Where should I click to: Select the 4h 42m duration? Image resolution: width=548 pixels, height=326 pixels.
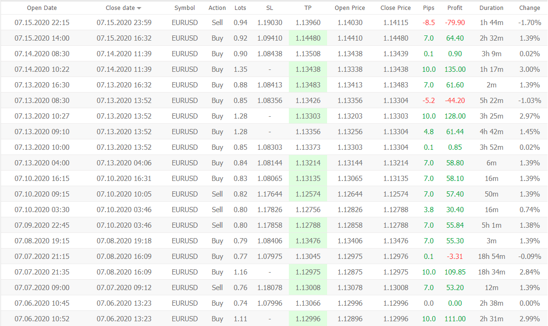click(491, 131)
